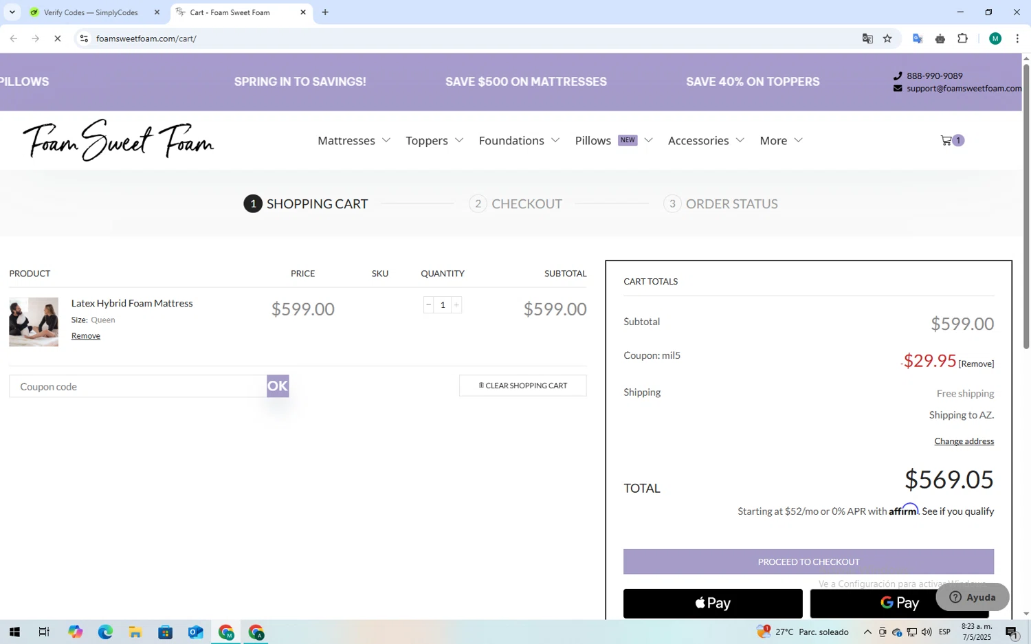Open the Extensions puzzle icon
The height and width of the screenshot is (644, 1031).
tap(963, 38)
